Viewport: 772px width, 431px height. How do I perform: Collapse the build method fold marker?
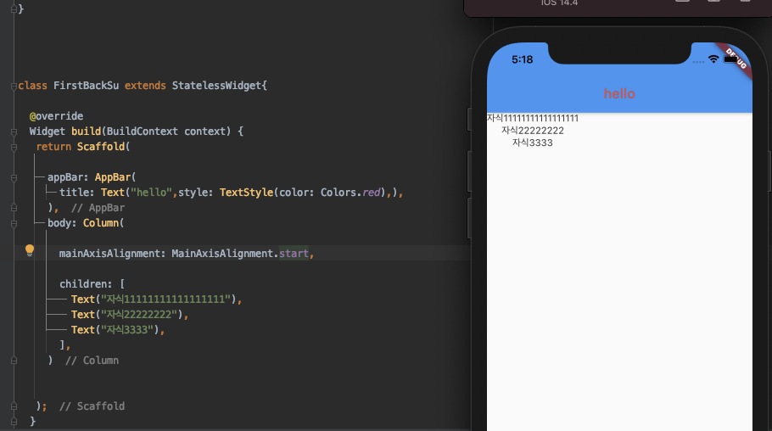(14, 132)
